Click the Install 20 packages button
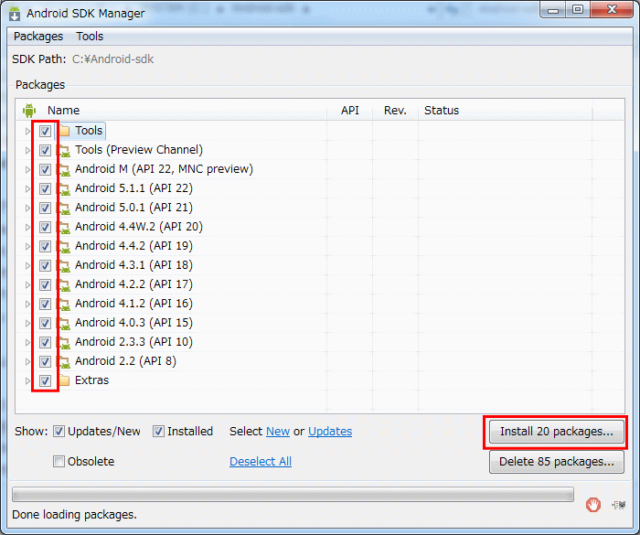The width and height of the screenshot is (640, 535). 557,432
